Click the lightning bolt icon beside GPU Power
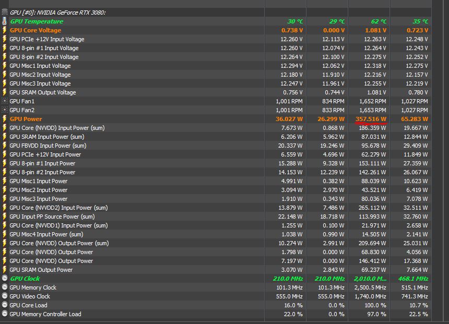 (5, 119)
